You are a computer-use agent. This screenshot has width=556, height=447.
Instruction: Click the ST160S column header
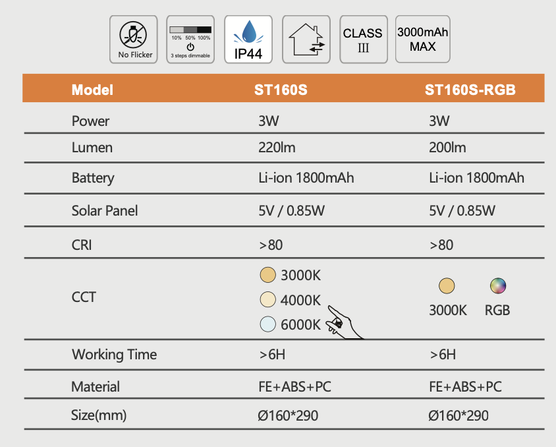[x=281, y=90]
